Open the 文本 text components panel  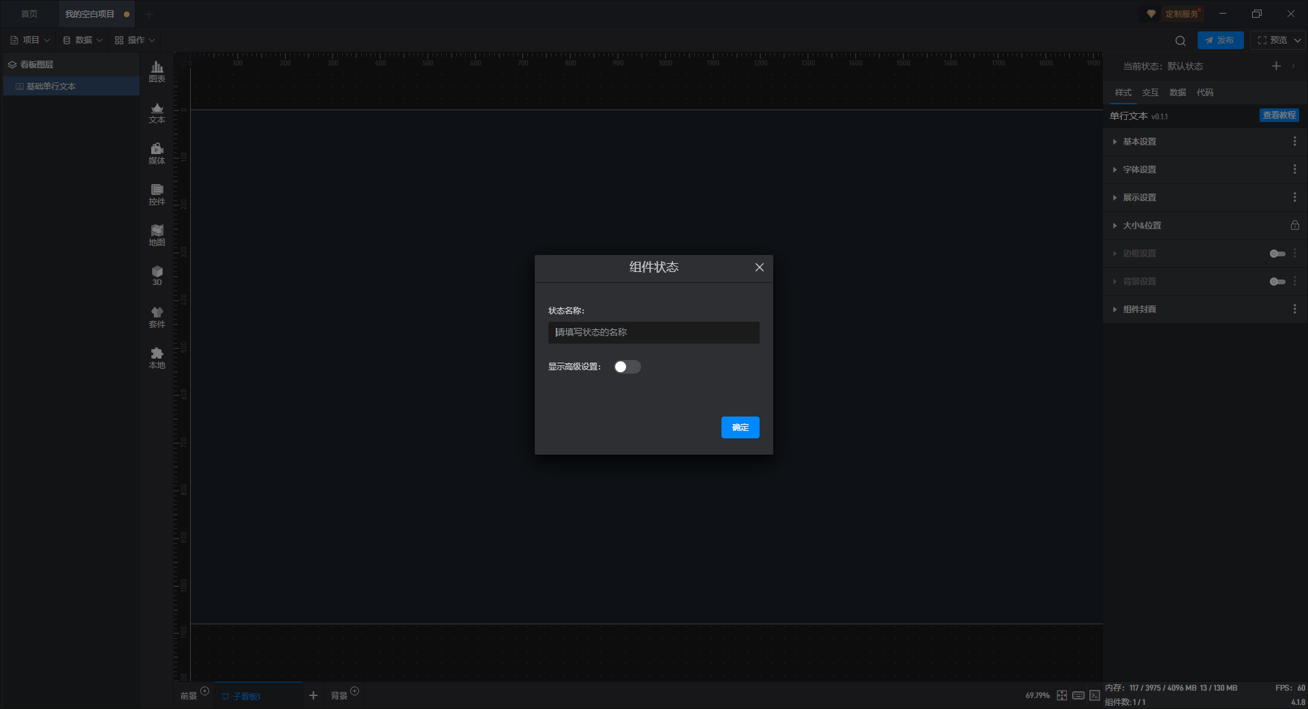point(157,112)
